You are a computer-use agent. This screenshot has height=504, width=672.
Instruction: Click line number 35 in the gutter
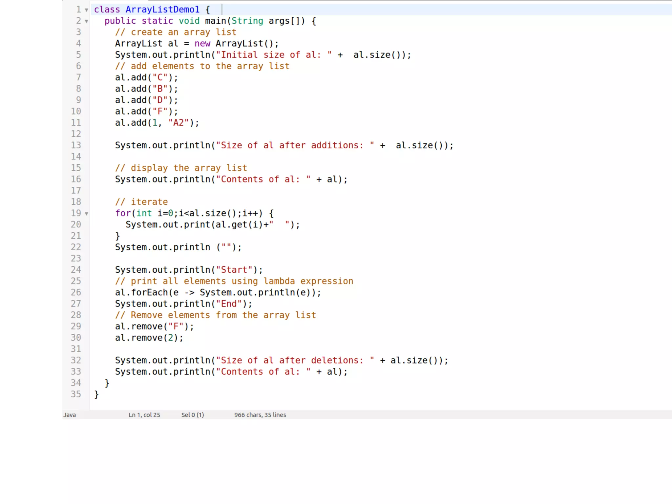76,394
